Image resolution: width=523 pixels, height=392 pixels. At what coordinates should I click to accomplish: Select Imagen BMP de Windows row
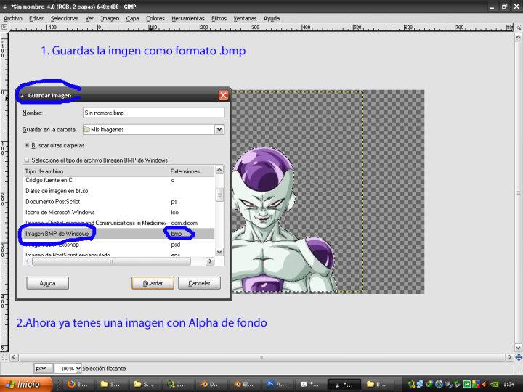coord(119,234)
